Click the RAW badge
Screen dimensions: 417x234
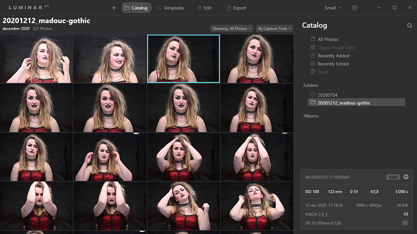click(x=393, y=177)
